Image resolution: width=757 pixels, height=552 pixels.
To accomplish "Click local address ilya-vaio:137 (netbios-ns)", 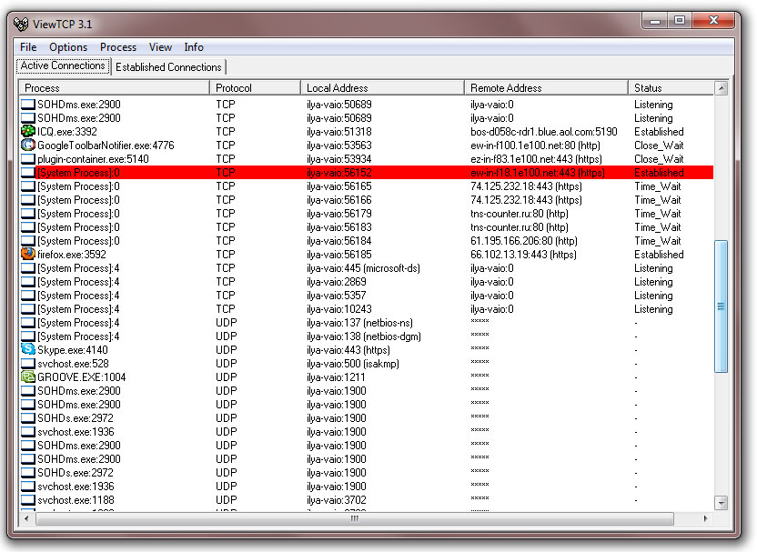I will click(359, 322).
